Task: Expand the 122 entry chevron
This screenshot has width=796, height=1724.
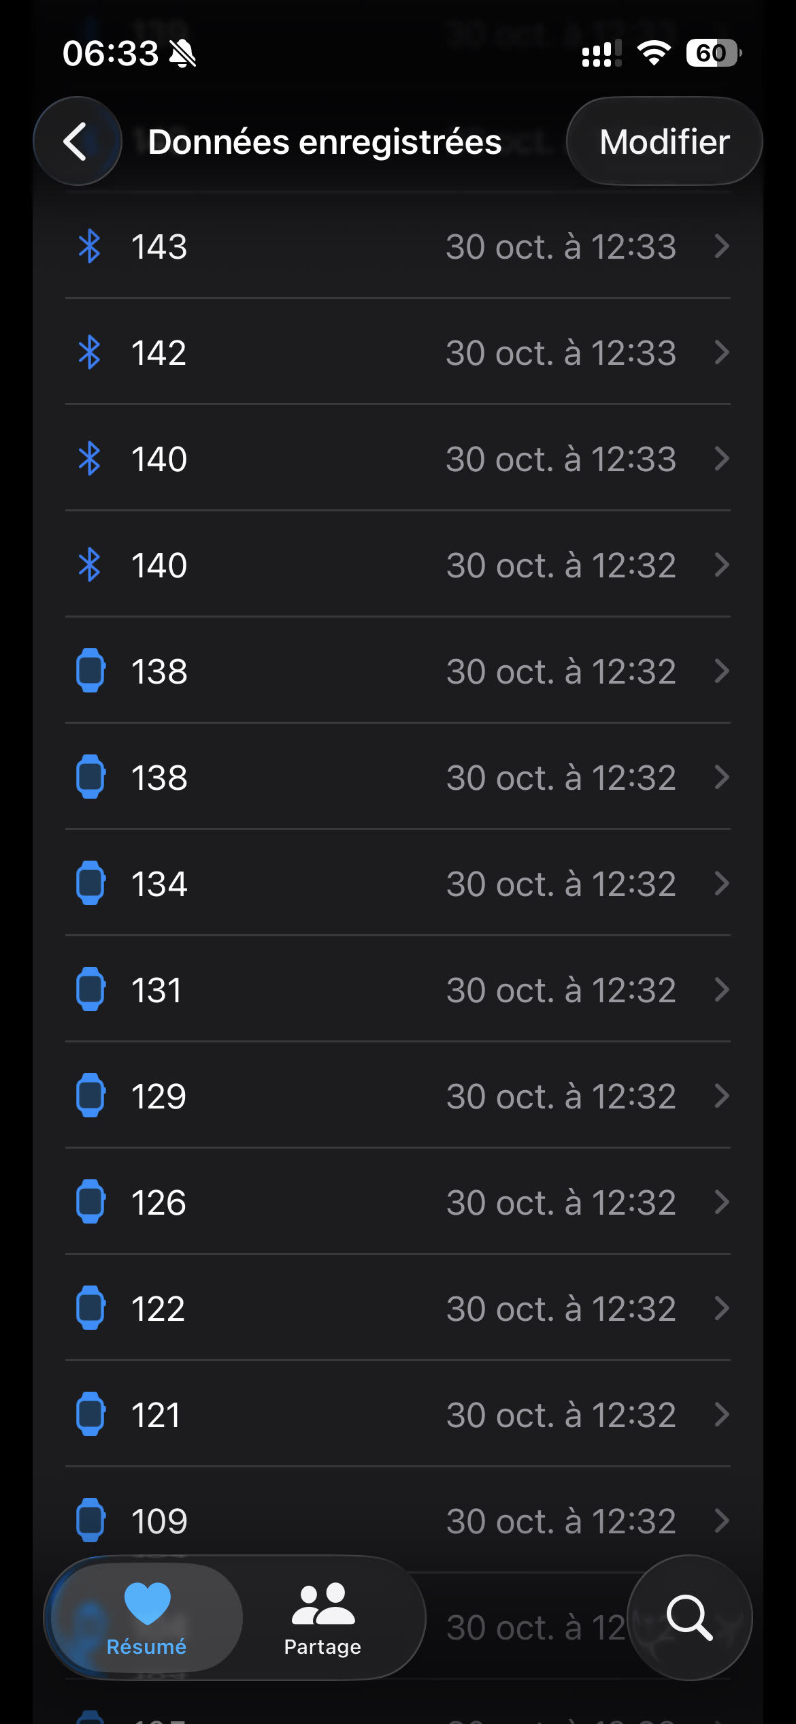Action: (x=722, y=1308)
